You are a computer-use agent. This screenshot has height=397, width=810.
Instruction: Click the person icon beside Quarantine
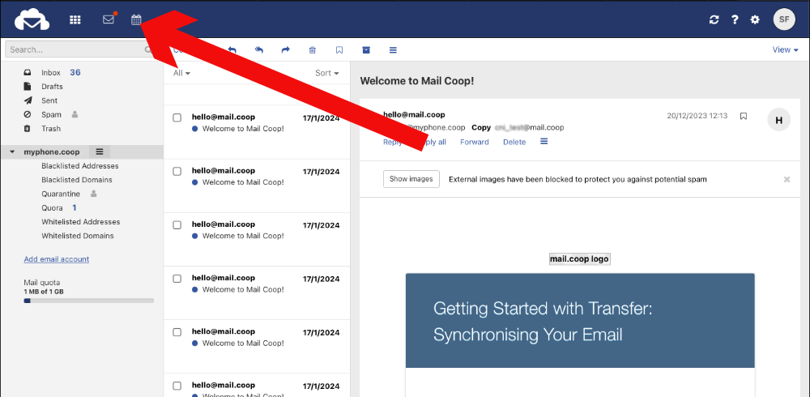pyautogui.click(x=93, y=194)
